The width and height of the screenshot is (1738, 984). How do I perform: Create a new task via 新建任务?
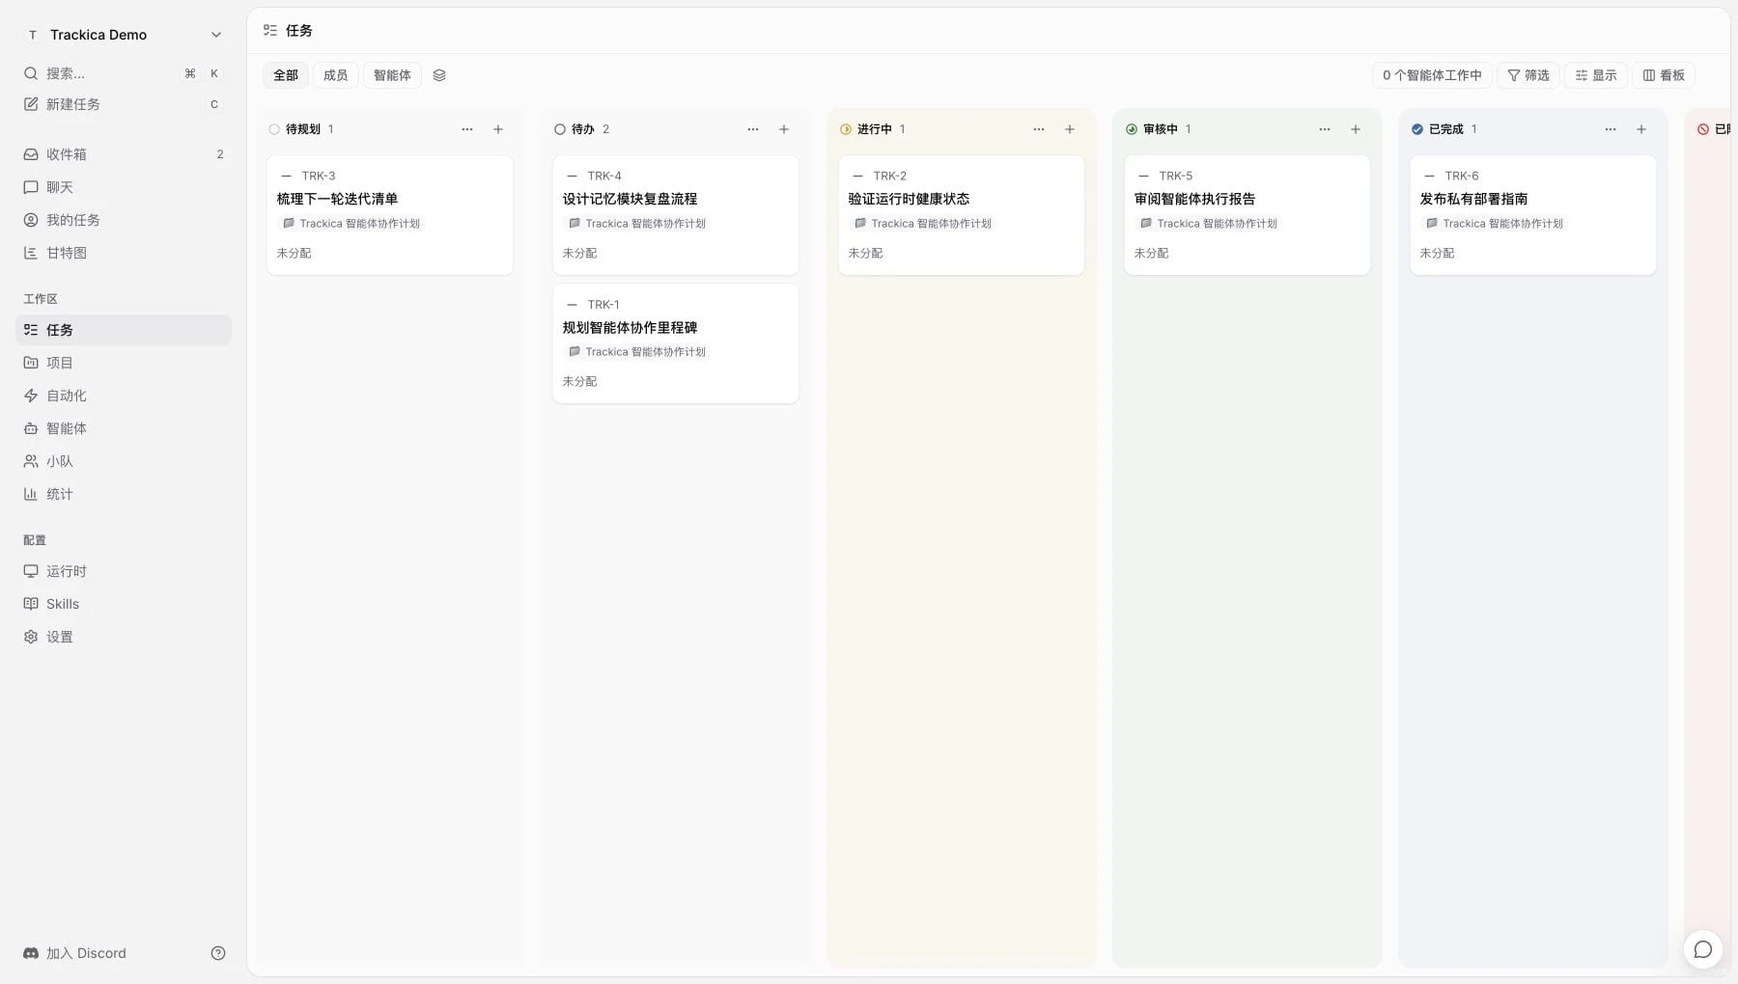(x=124, y=104)
